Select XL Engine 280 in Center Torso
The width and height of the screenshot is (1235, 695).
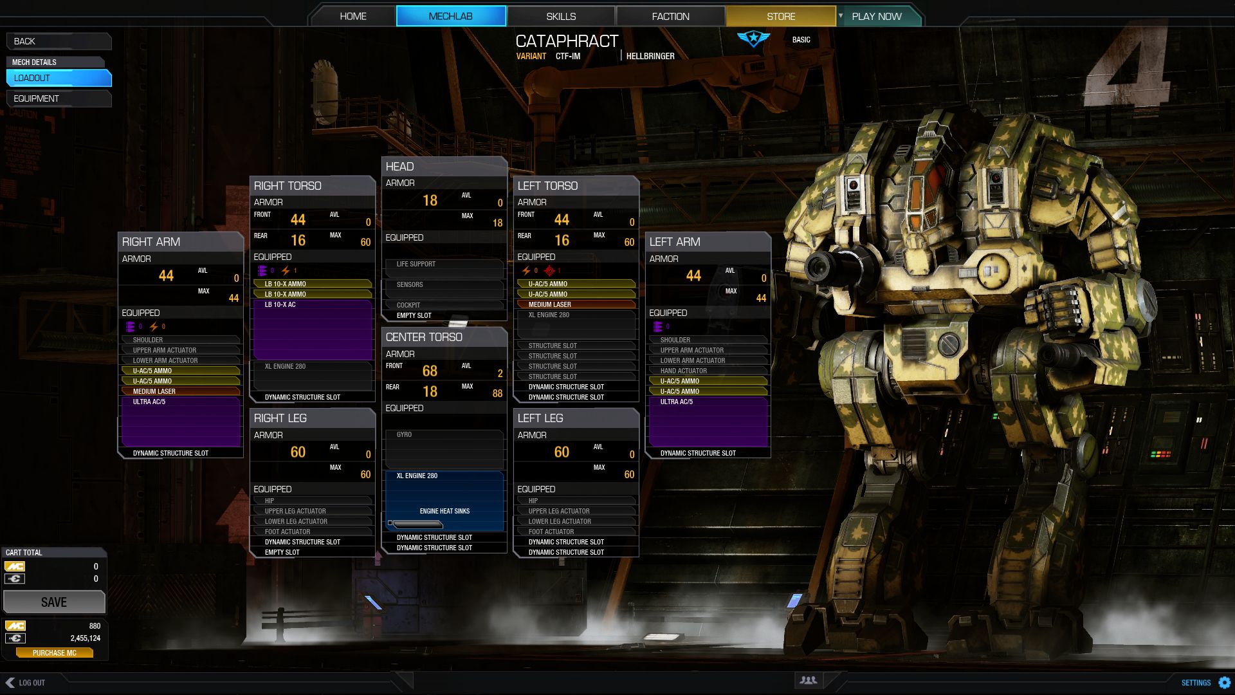[x=444, y=501]
